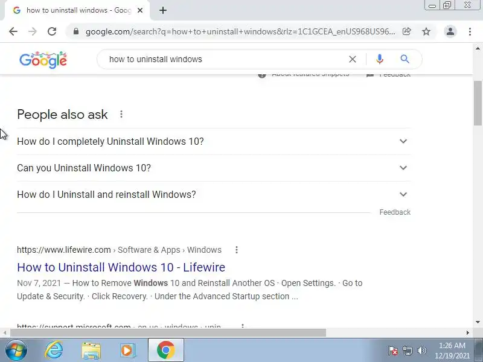The image size is (483, 362).
Task: Click the scroll down arrow
Action: (478, 322)
